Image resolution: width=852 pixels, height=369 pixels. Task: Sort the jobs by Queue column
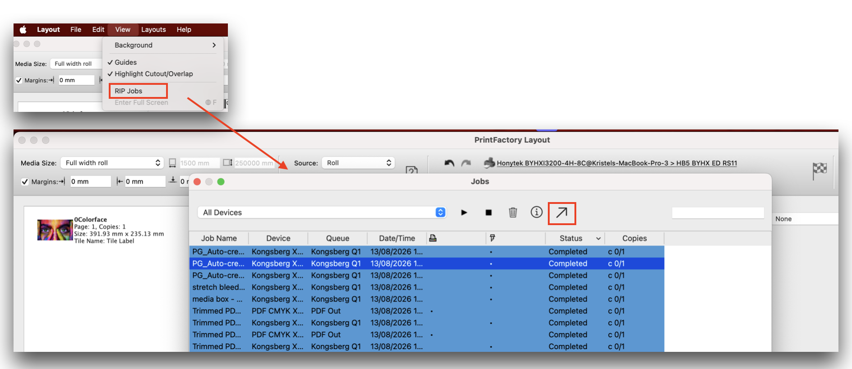[x=338, y=238]
